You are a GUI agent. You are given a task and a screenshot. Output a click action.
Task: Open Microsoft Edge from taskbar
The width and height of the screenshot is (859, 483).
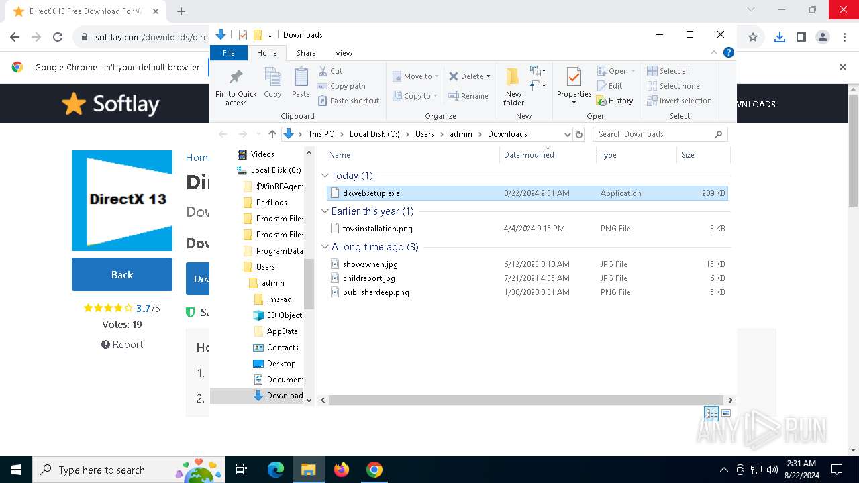point(276,470)
